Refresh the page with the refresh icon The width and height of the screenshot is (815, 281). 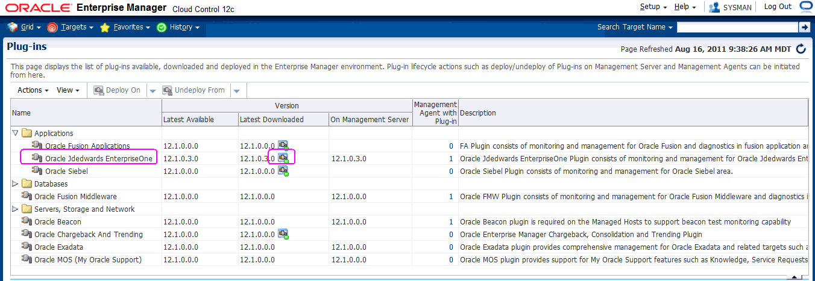point(801,49)
